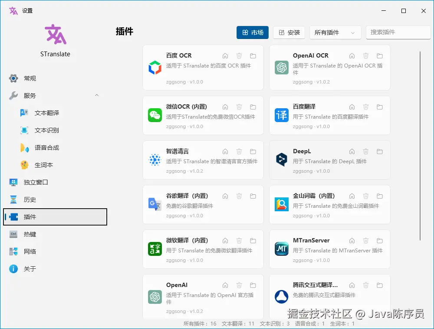The image size is (434, 329).
Task: Select 生词本 in sidebar
Action: click(55, 165)
